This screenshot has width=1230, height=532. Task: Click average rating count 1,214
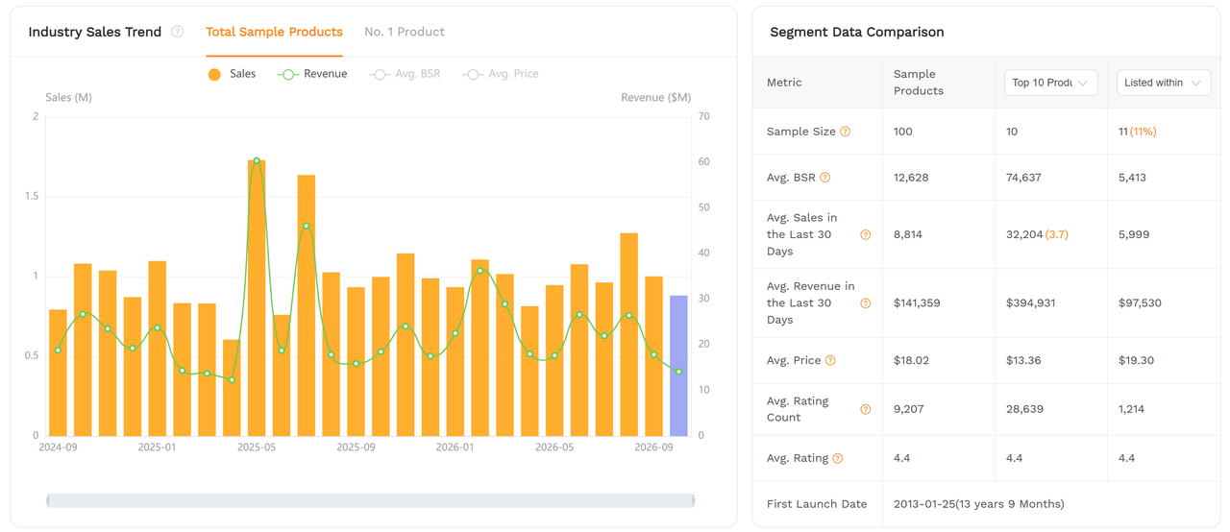pos(1132,409)
